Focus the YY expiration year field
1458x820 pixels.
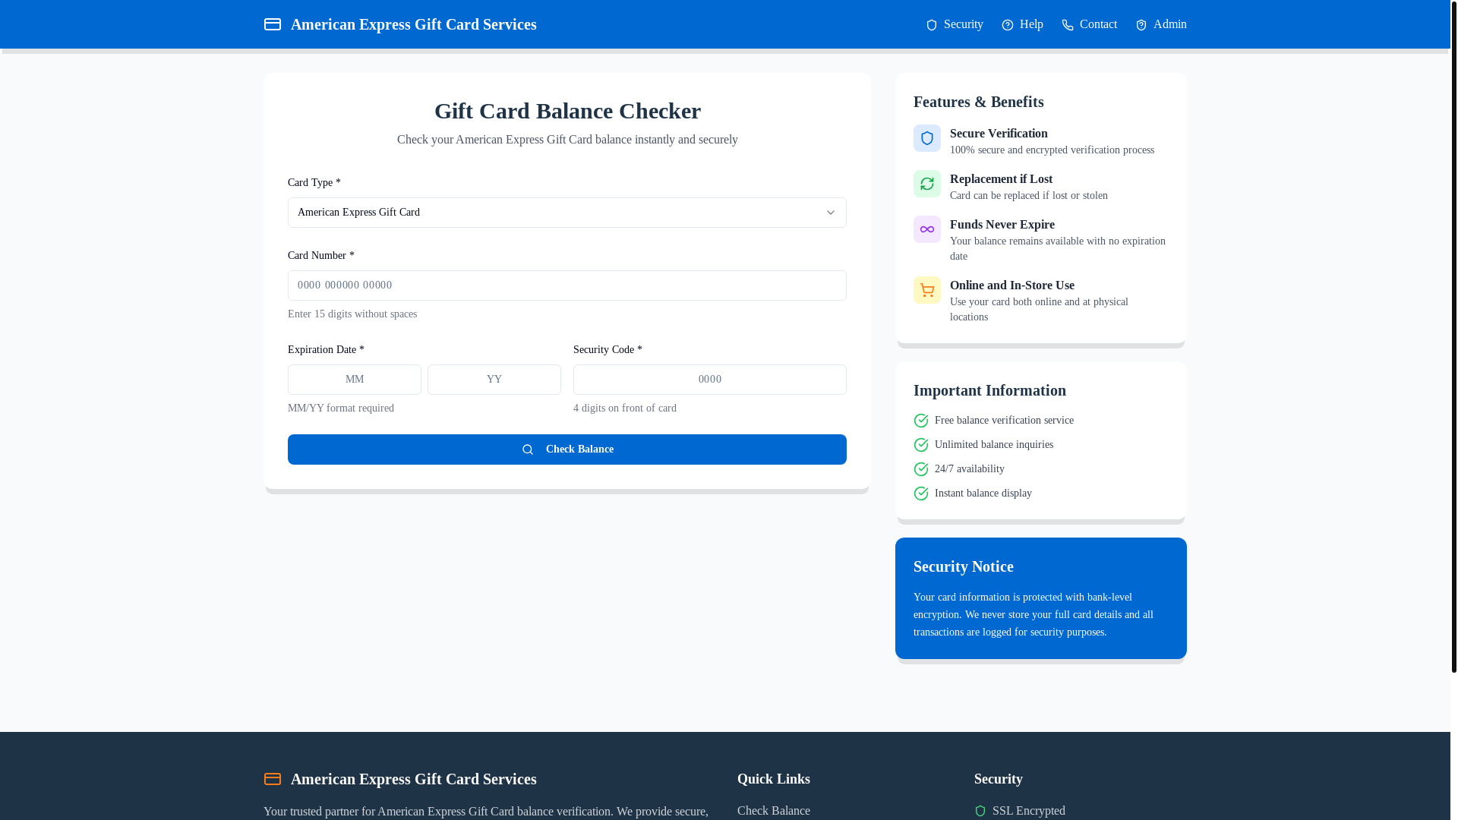(x=494, y=380)
